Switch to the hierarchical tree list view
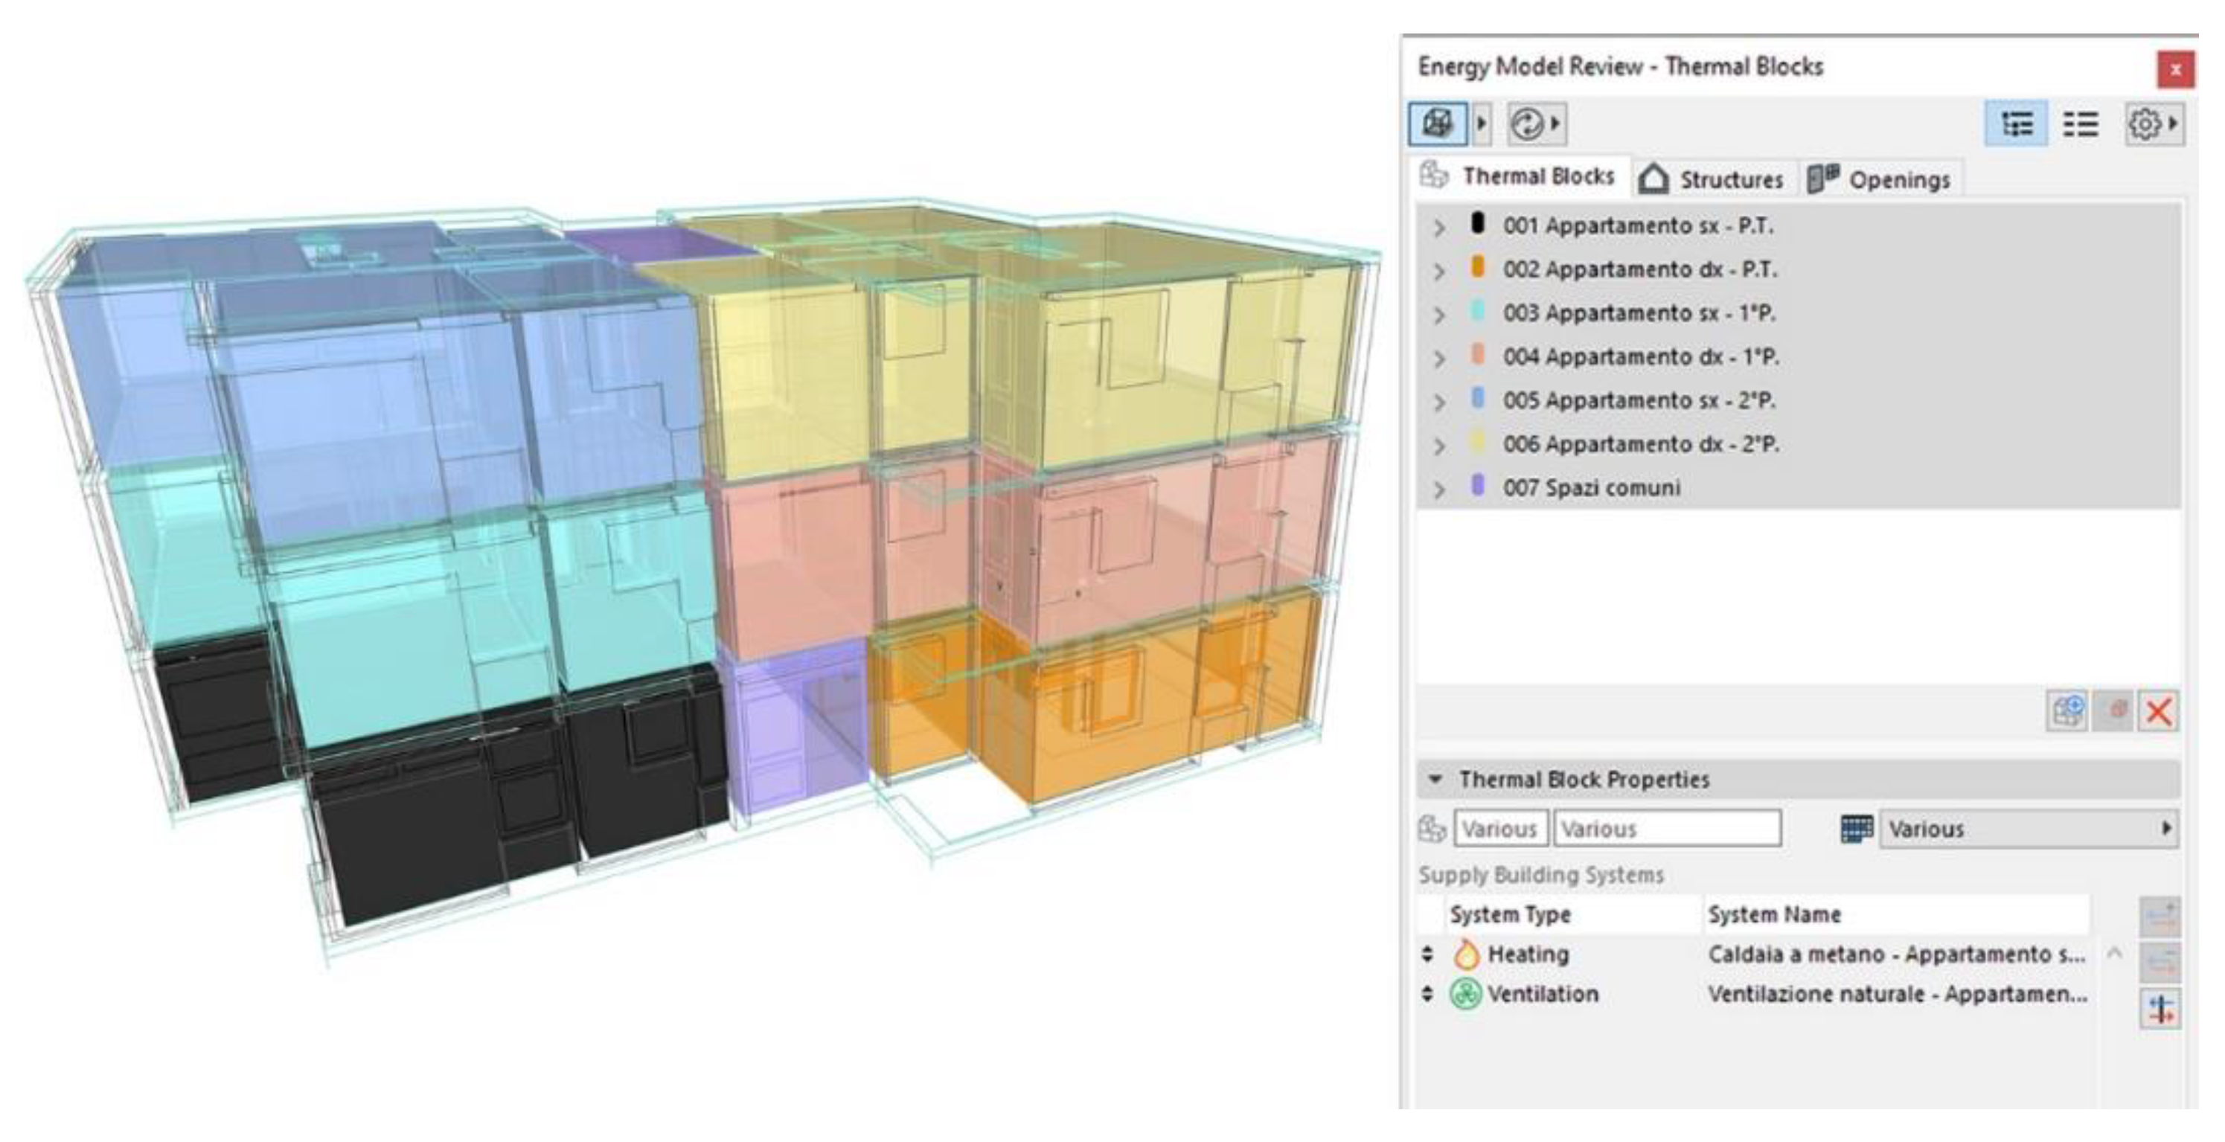 coord(2016,124)
